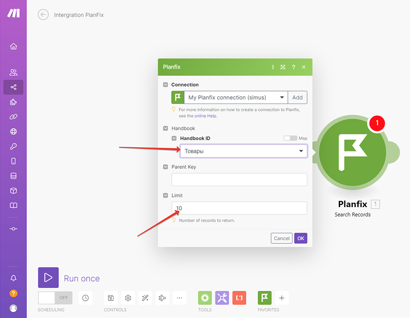Open Resource hub via the book icon

pyautogui.click(x=13, y=205)
